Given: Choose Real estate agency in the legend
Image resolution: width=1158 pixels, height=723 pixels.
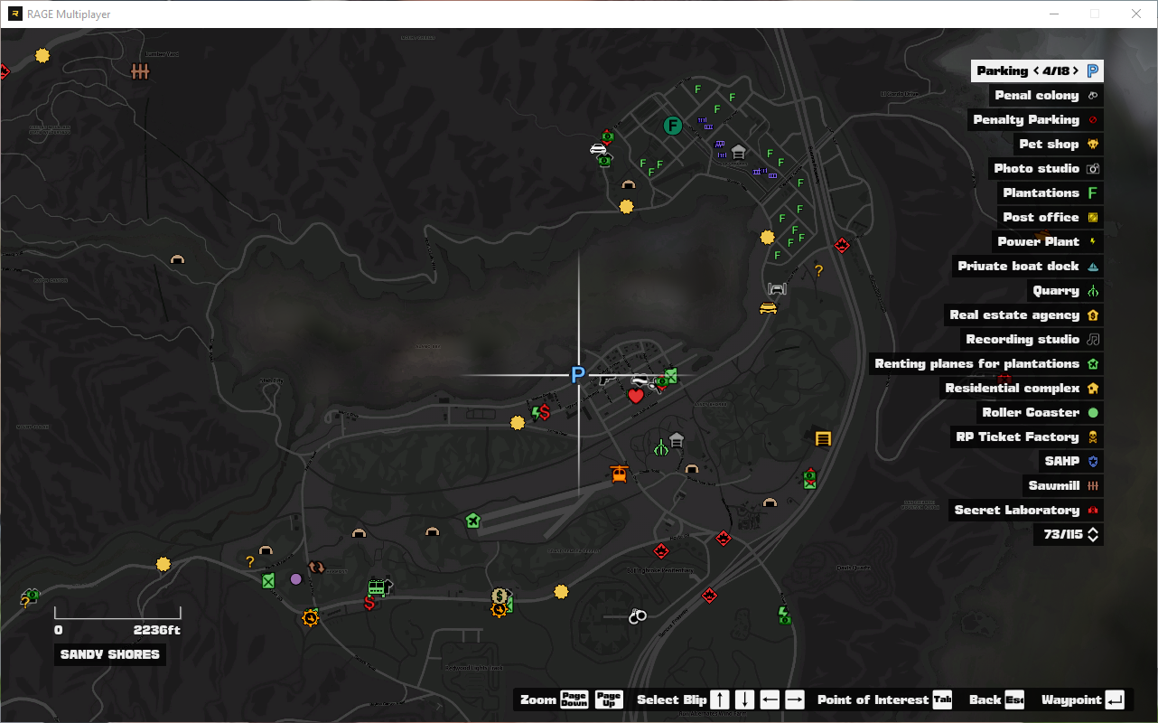Looking at the screenshot, I should coord(1023,315).
